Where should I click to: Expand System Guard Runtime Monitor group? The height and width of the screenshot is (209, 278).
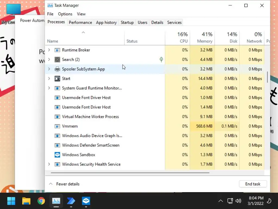(49, 88)
